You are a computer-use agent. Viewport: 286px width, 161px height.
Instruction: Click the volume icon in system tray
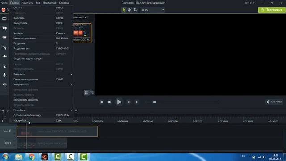[264, 157]
